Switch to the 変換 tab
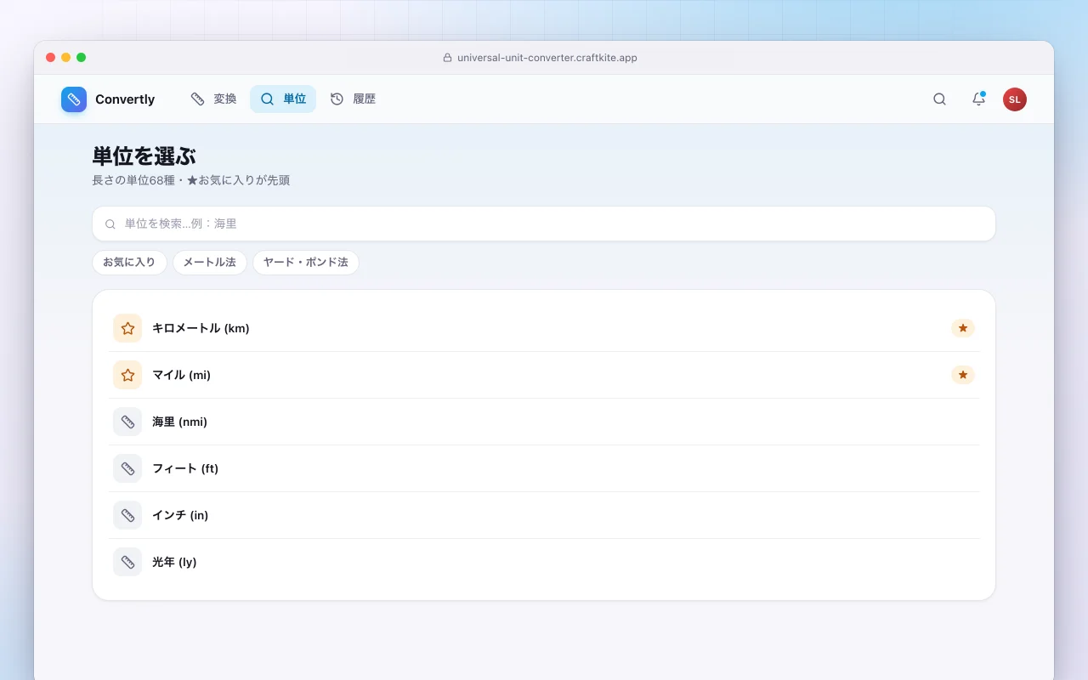 214,99
